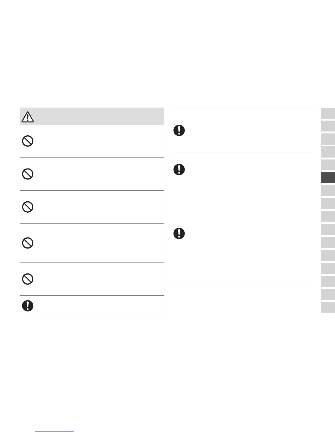Select the last gray side index tab
Screen dimensions: 335x434
[x=328, y=307]
